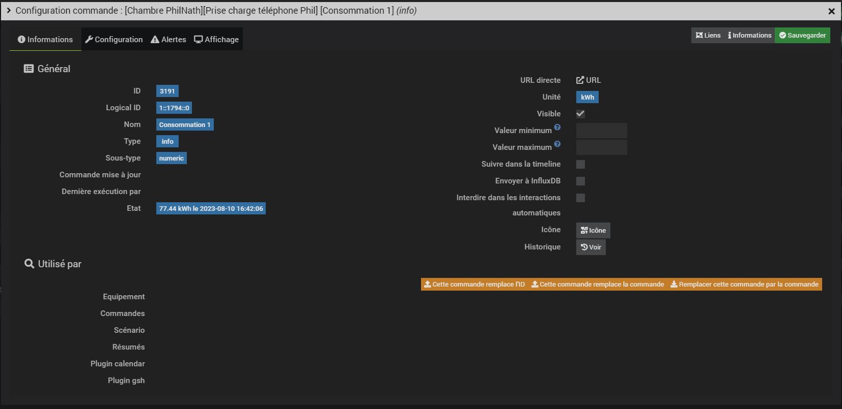
Task: Save with the green Sauvegarder button
Action: tap(802, 36)
